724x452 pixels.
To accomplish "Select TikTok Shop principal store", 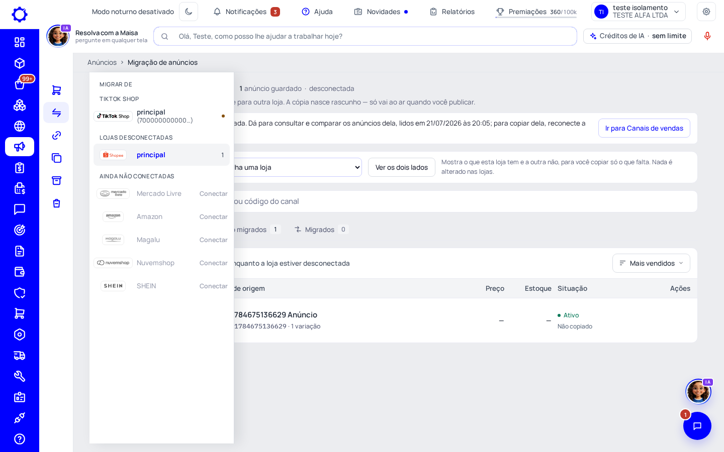I will click(x=161, y=116).
